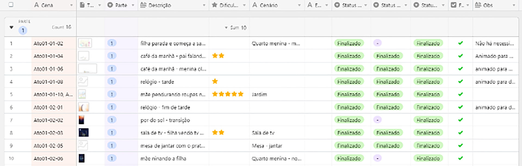Click the star icon in Dificuldade column header
Image resolution: width=522 pixels, height=166 pixels.
215,5
